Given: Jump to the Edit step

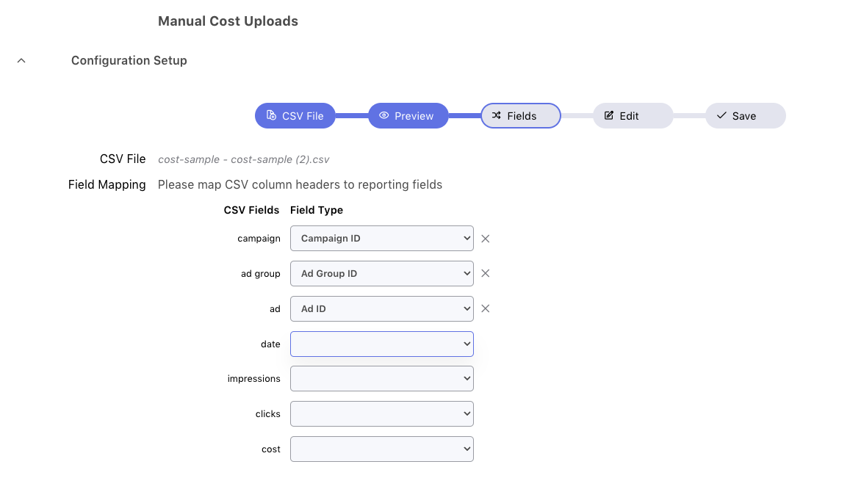Looking at the screenshot, I should 633,116.
